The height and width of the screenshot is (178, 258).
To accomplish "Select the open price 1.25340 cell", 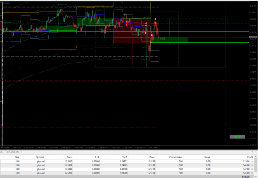I will pyautogui.click(x=68, y=169).
